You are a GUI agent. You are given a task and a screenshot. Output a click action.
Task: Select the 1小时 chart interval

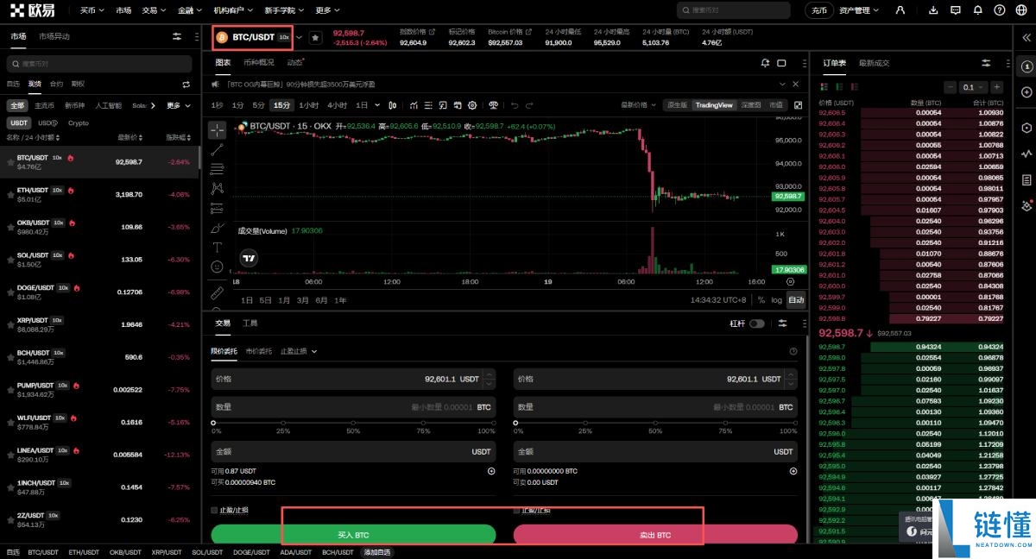point(308,105)
